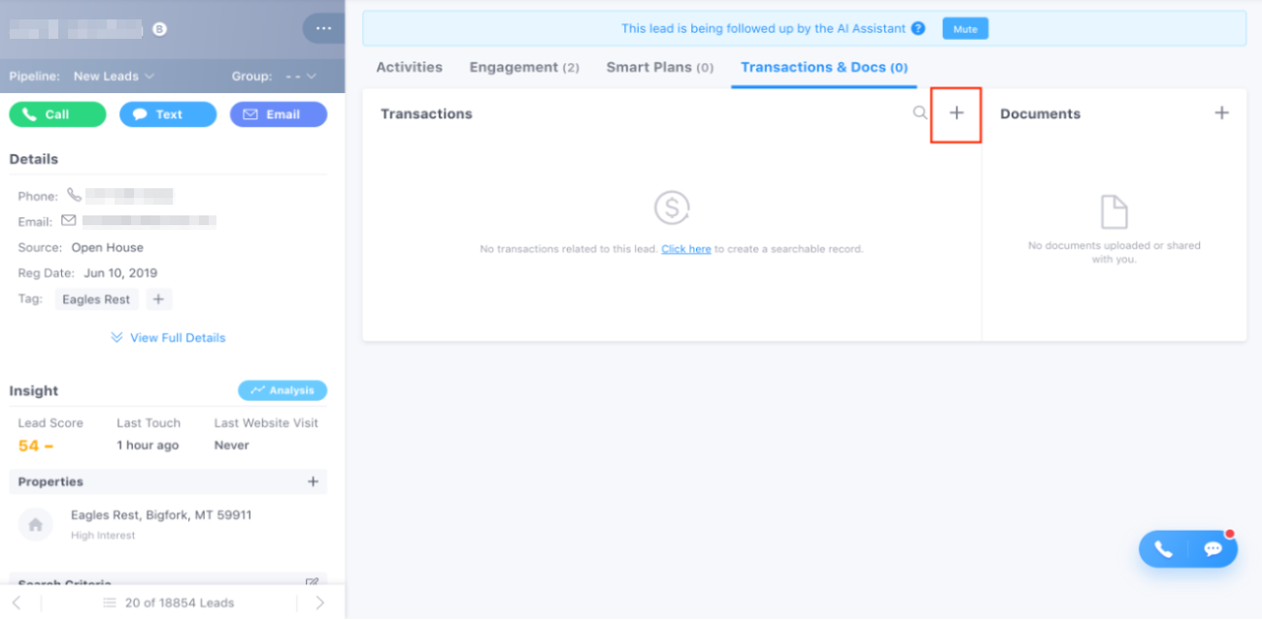Add a property with plus icon
Image resolution: width=1262 pixels, height=620 pixels.
(313, 481)
